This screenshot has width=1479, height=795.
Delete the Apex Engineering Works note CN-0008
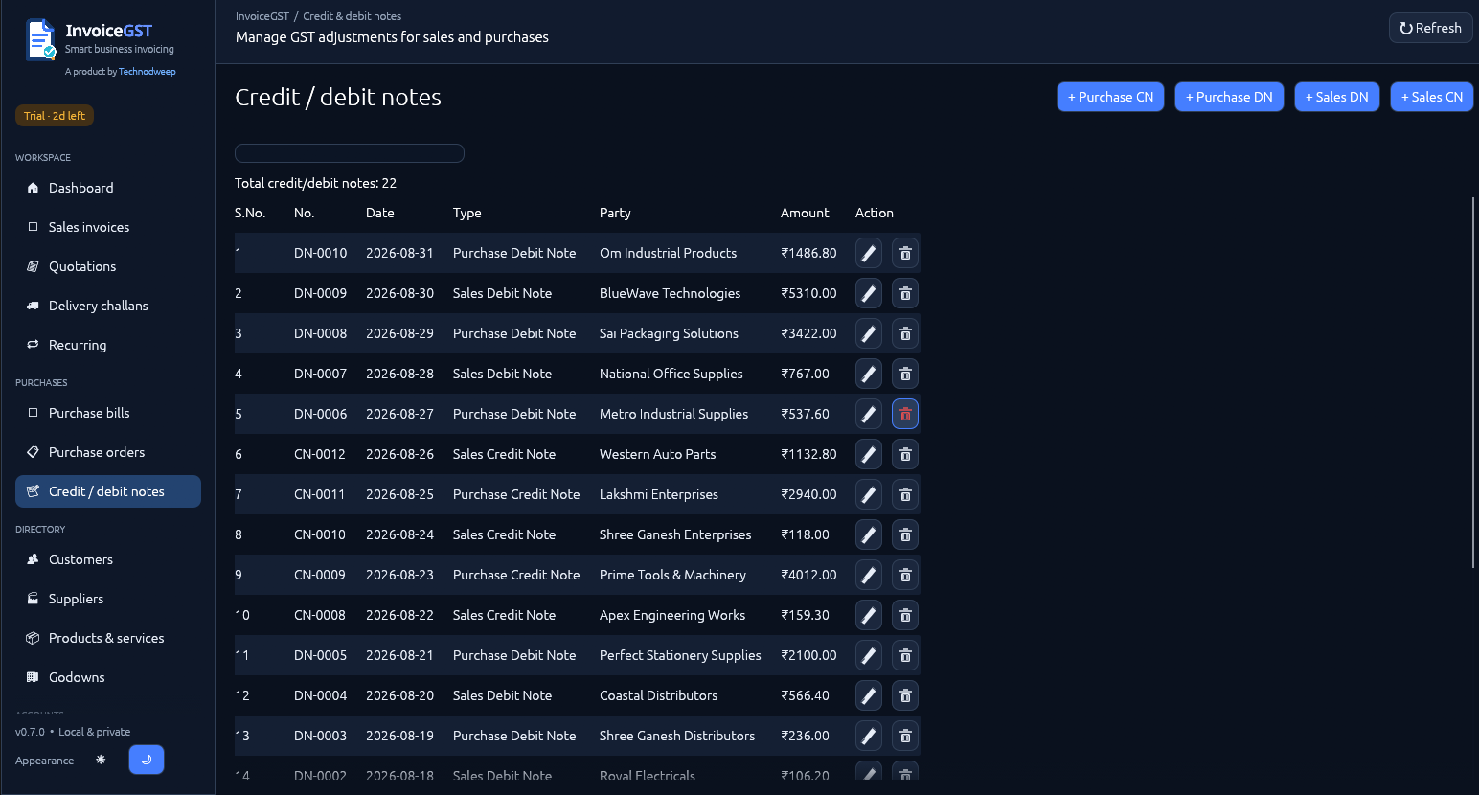pos(905,615)
